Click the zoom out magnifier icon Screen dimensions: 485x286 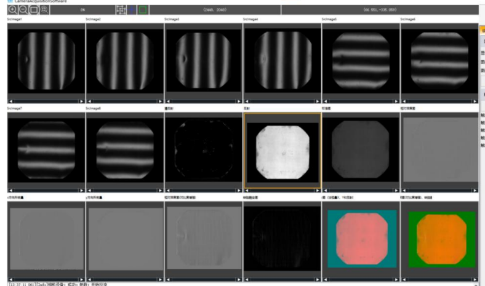tap(23, 10)
